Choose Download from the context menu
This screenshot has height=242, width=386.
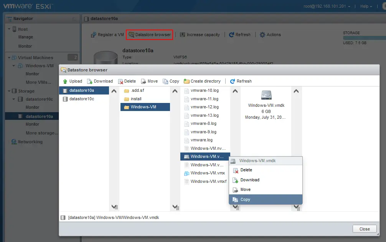266,180
